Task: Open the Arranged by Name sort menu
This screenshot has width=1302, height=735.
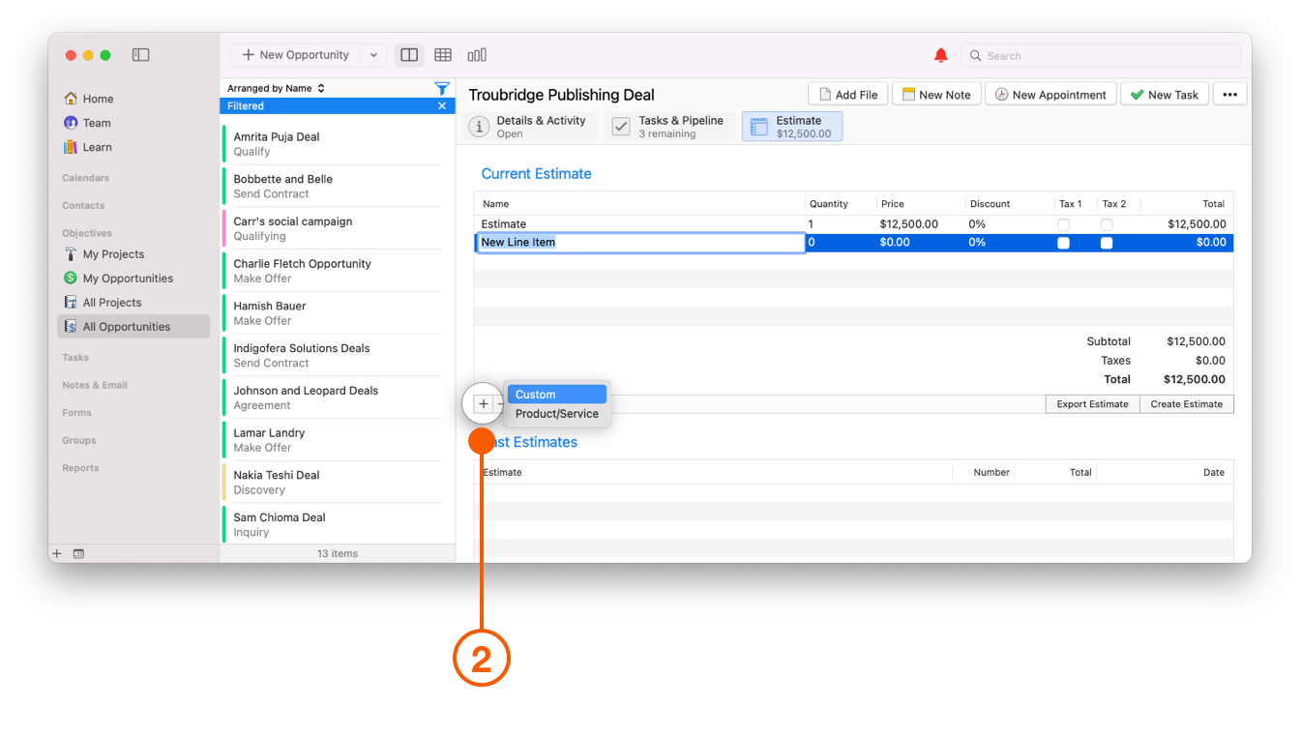Action: point(276,88)
